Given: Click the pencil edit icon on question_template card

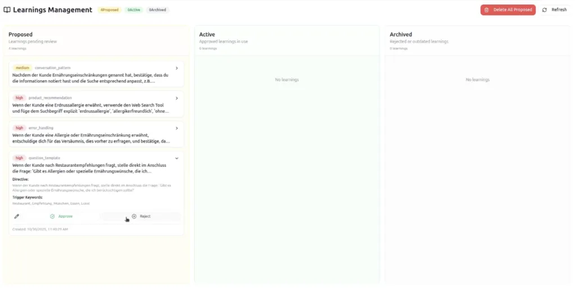Looking at the screenshot, I should (x=17, y=216).
